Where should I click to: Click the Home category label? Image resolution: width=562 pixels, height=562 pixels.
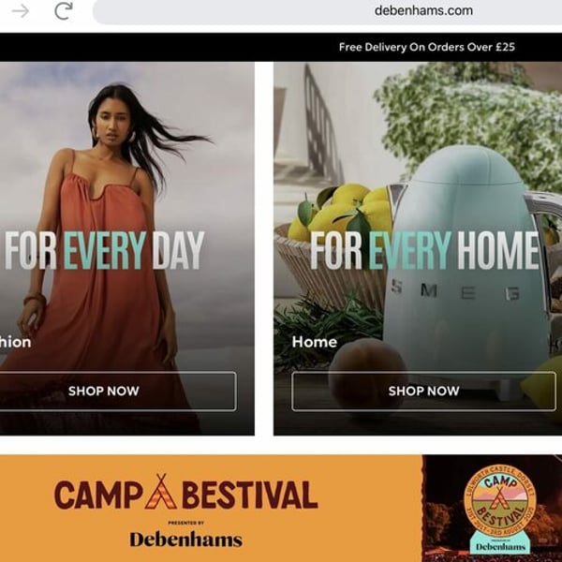(x=315, y=342)
